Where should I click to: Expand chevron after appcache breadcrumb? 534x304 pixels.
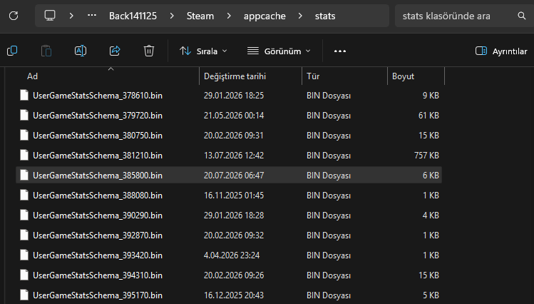(x=300, y=16)
